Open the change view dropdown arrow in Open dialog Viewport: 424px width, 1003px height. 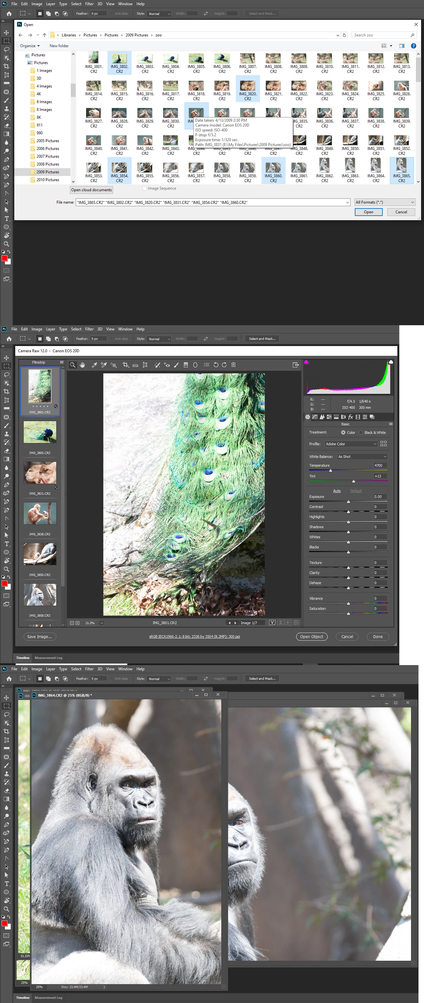pos(391,46)
